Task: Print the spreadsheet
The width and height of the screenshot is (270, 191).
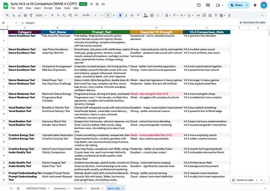Action: click(x=25, y=15)
